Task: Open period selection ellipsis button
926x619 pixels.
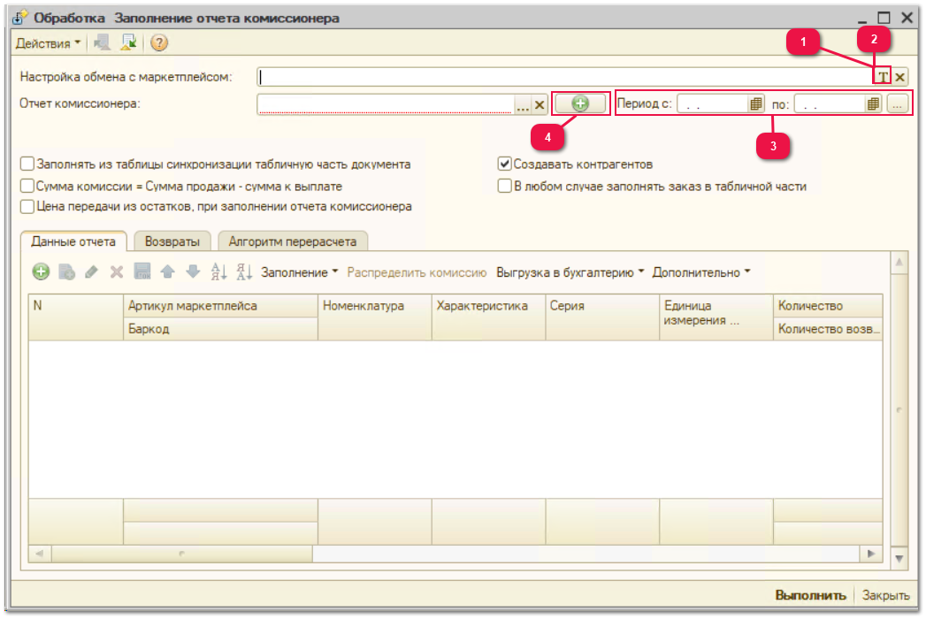Action: click(x=897, y=104)
